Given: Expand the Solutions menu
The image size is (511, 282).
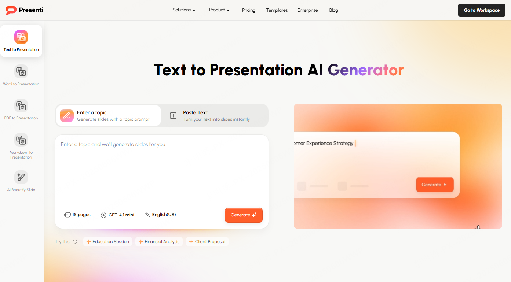Looking at the screenshot, I should click(184, 10).
